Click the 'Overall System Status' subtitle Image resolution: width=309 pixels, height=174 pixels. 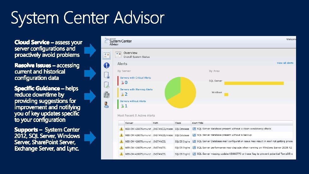click(137, 57)
